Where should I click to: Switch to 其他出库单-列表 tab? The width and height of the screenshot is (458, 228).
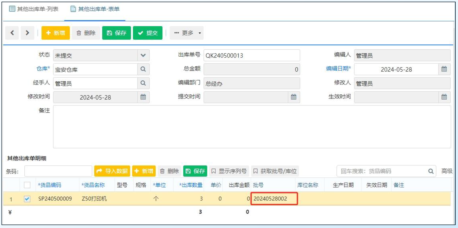coord(34,9)
